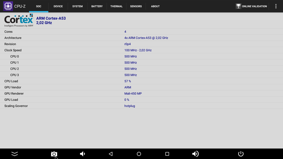
Task: Open the BATTERY tab
Action: pyautogui.click(x=97, y=6)
